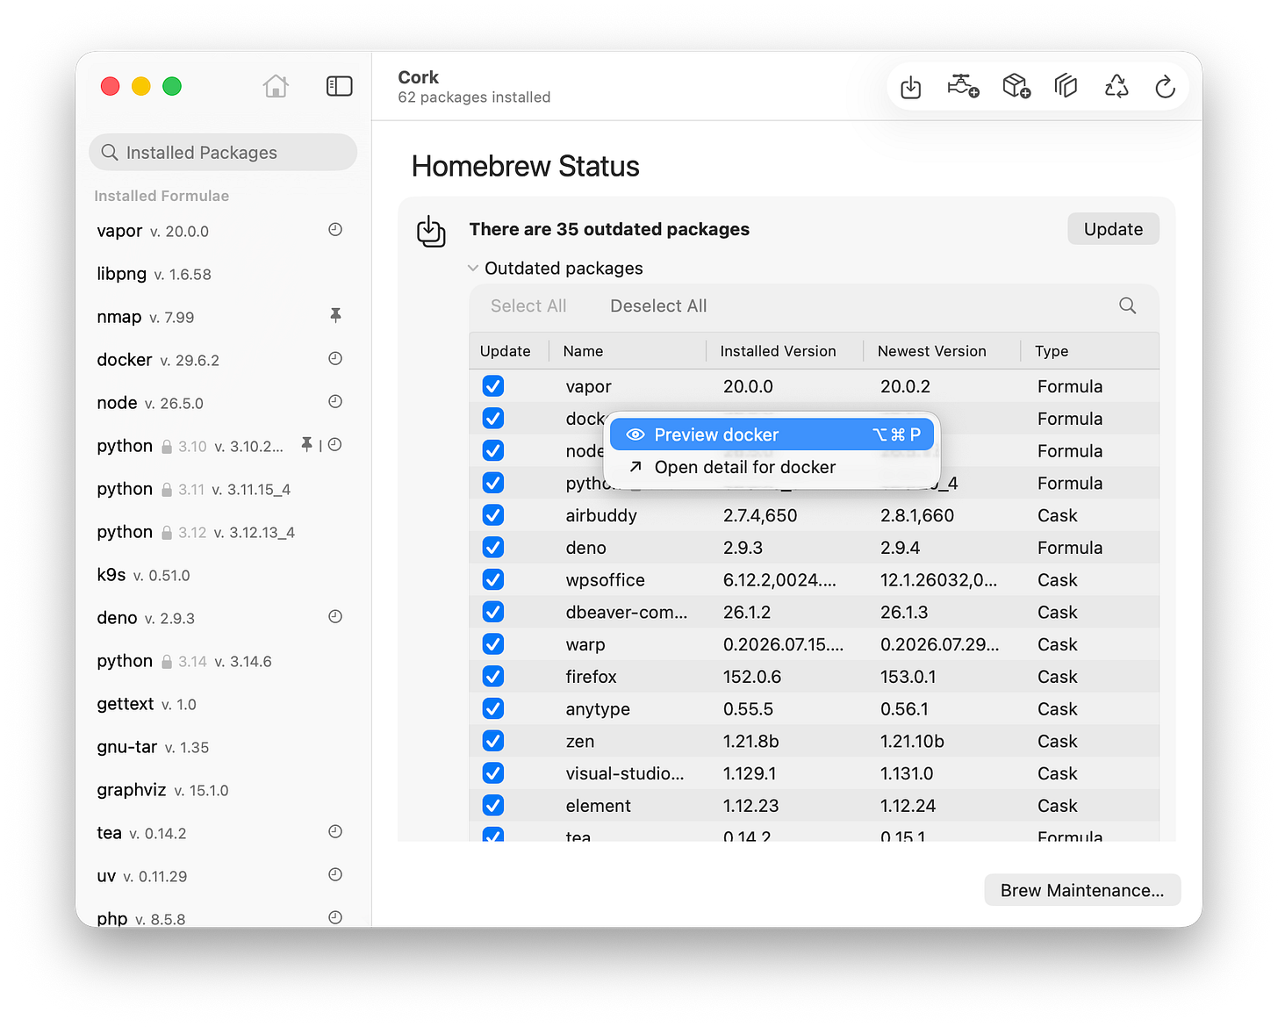The width and height of the screenshot is (1278, 1027).
Task: Click Deselect All in outdated list
Action: click(x=658, y=305)
